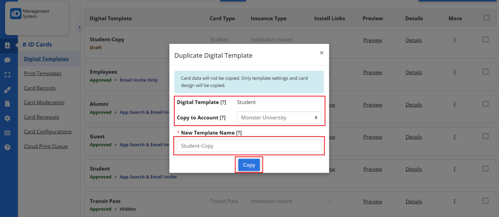
Task: Open the list menu sidebar icon
Action: [x=7, y=133]
